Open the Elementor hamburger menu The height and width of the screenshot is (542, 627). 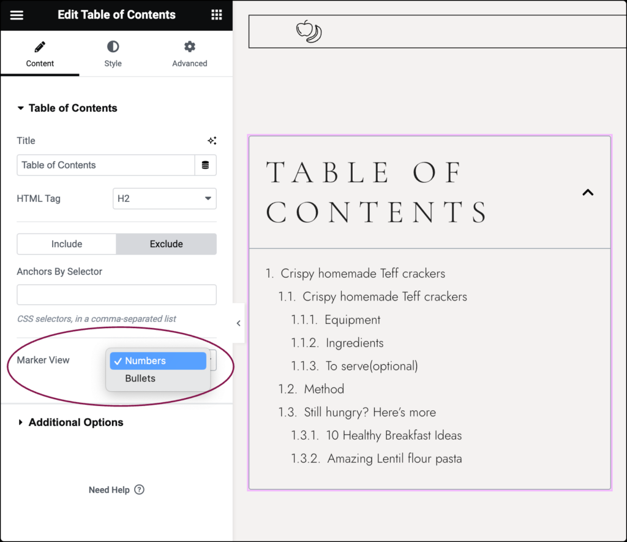(x=17, y=15)
